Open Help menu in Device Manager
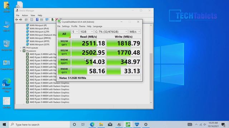 point(40,15)
